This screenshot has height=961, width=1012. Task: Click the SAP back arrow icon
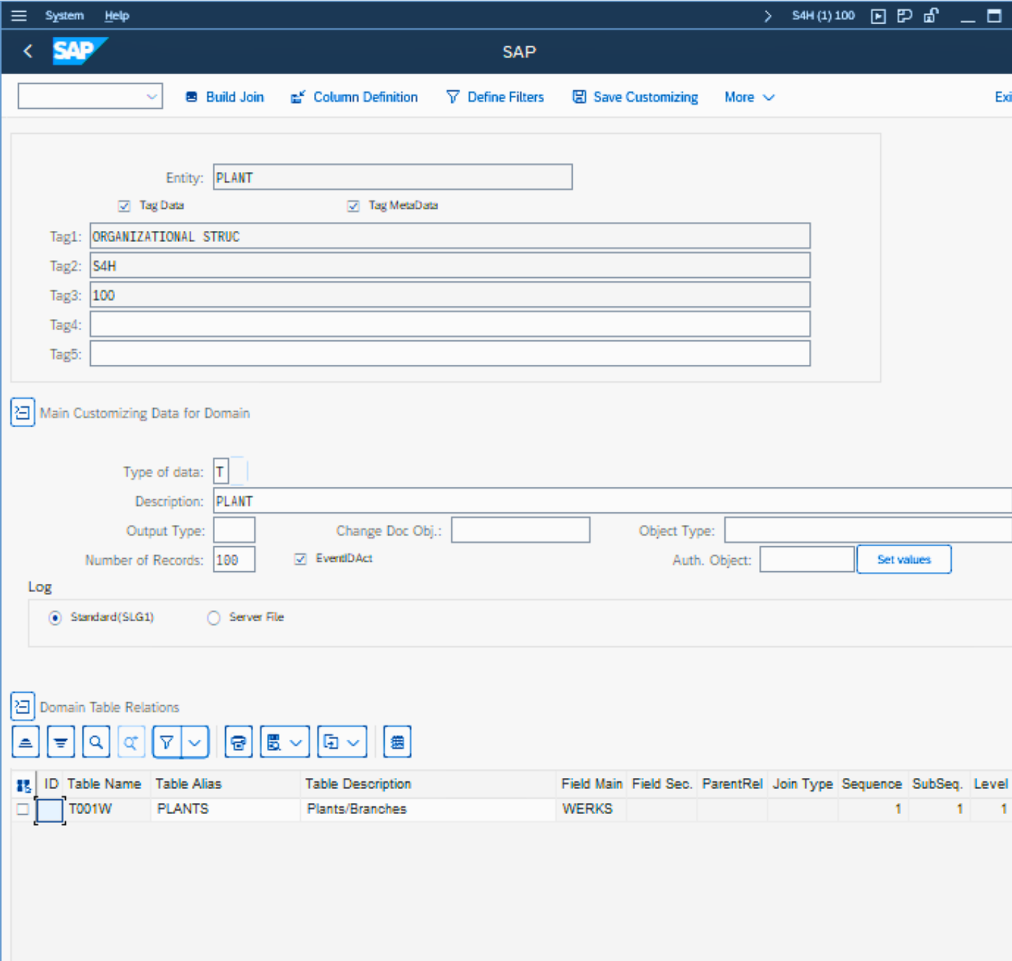tap(28, 51)
